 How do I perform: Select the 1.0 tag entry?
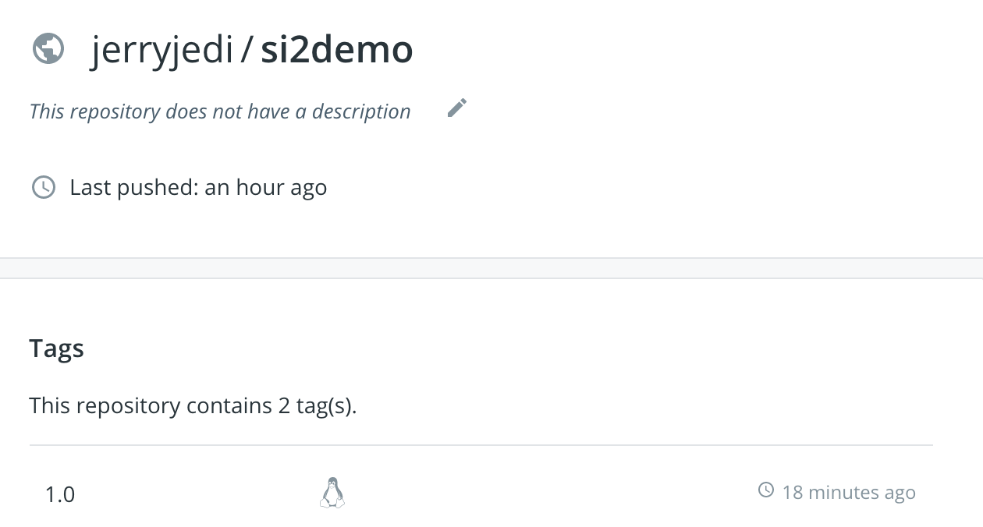59,492
